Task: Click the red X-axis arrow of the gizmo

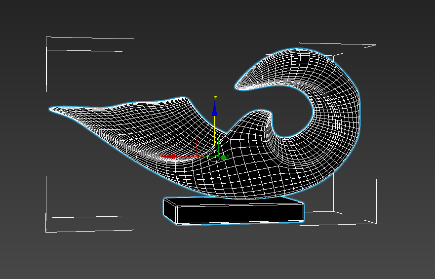Action: point(169,157)
